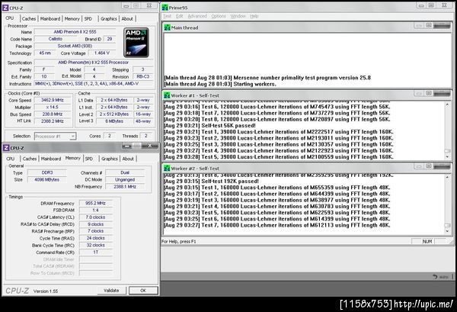
Task: Click the Command Rate value 1T
Action: point(96,252)
